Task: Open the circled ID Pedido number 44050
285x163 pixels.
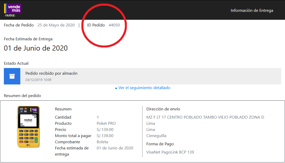Action: 115,25
